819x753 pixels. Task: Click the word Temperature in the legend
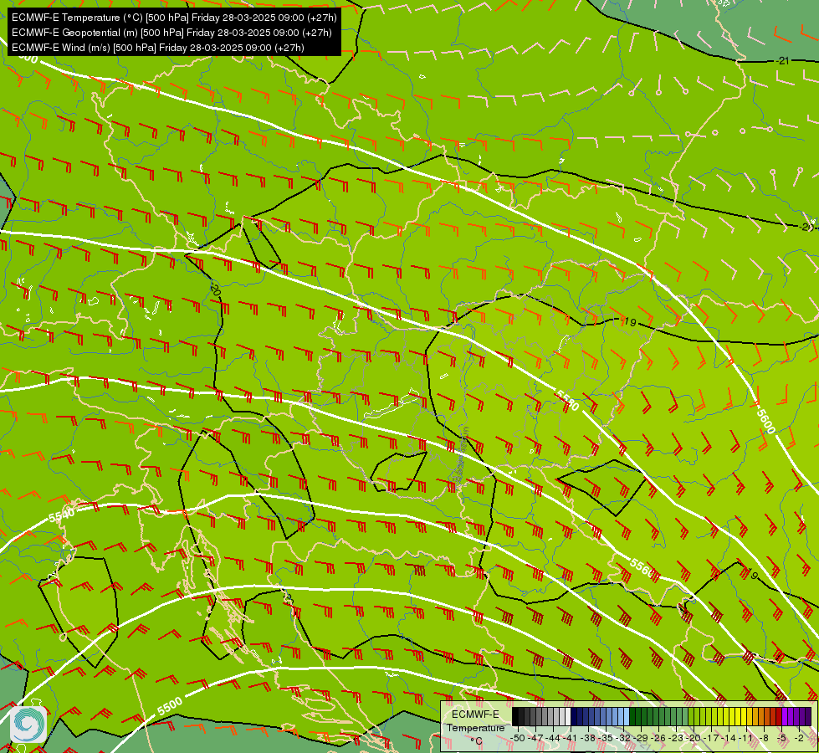tap(476, 728)
